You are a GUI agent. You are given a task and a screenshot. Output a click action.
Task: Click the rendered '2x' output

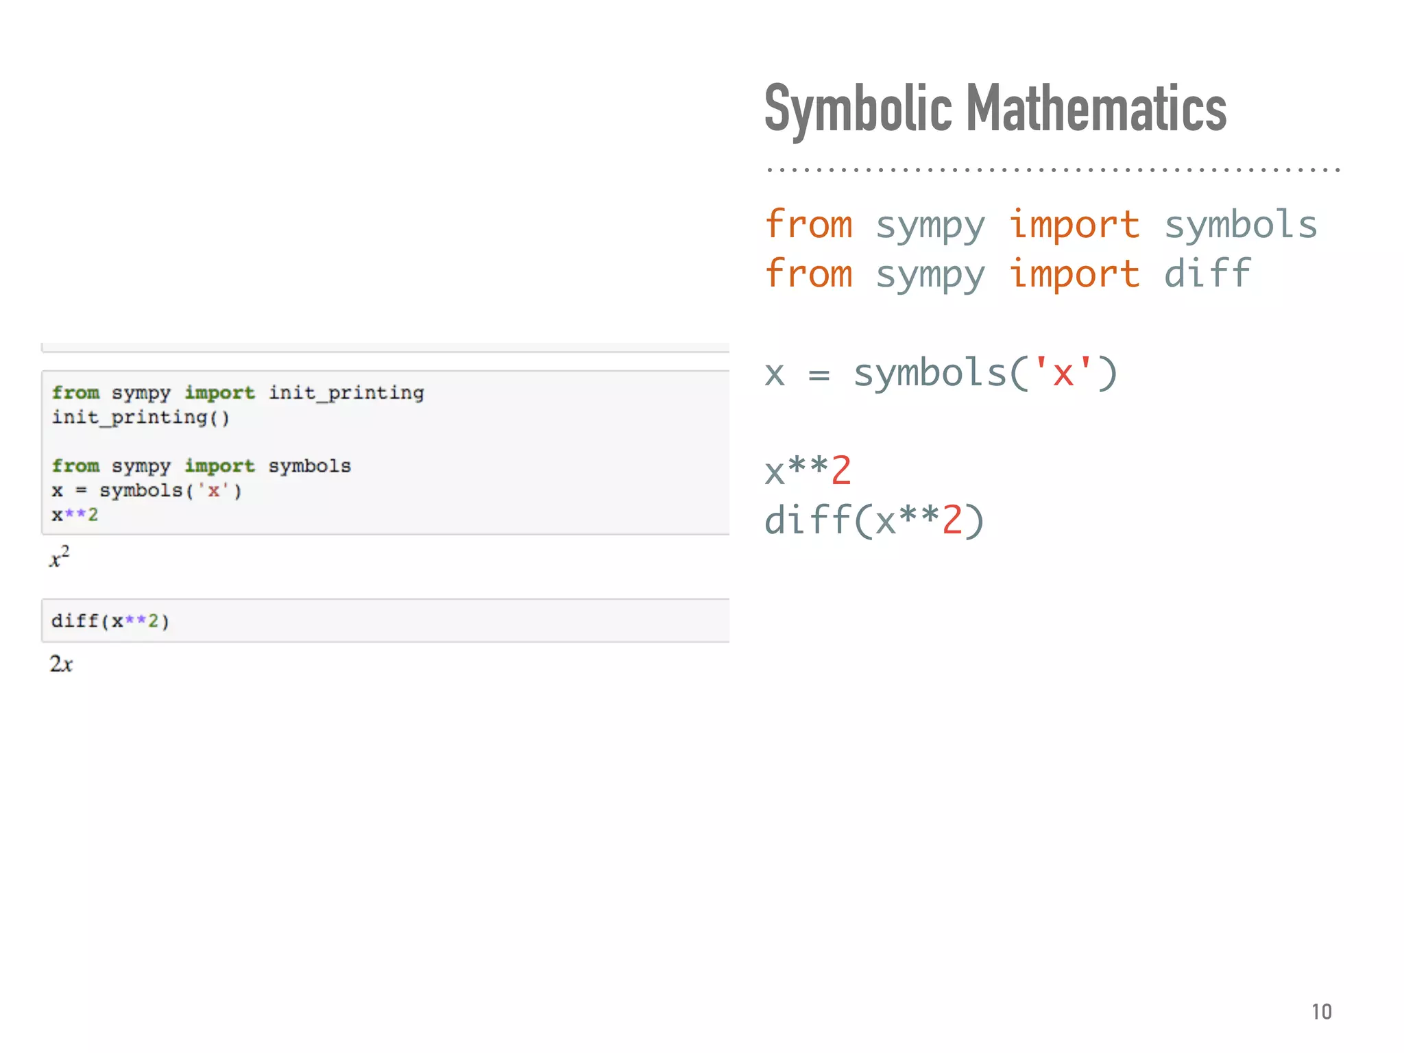61,664
